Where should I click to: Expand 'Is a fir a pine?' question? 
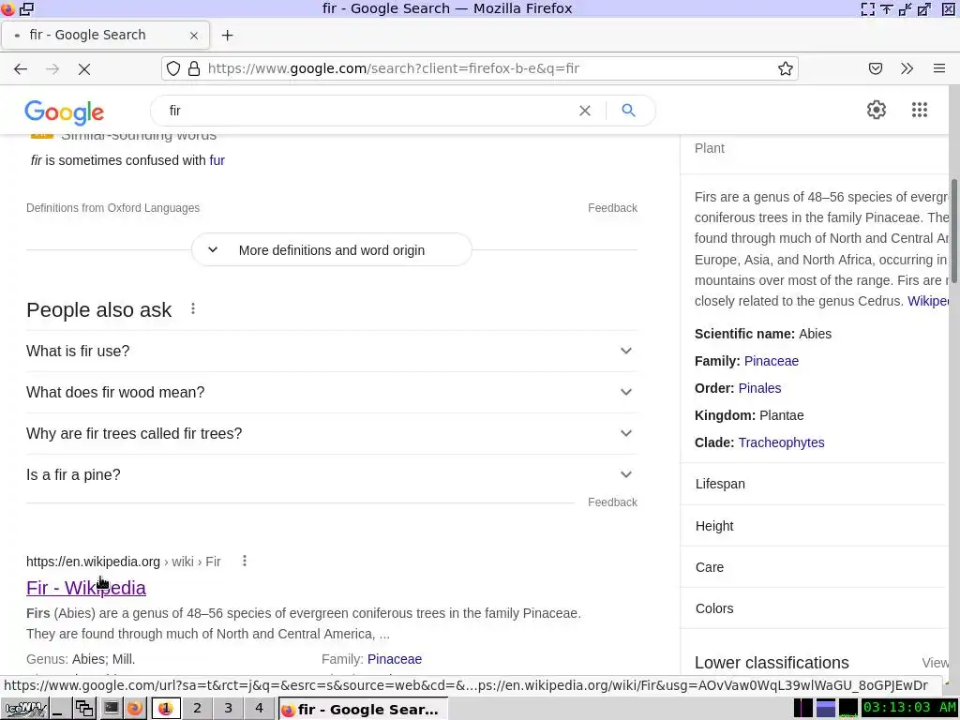click(x=332, y=475)
